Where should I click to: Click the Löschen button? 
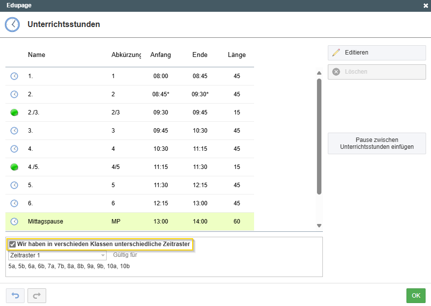pos(377,72)
